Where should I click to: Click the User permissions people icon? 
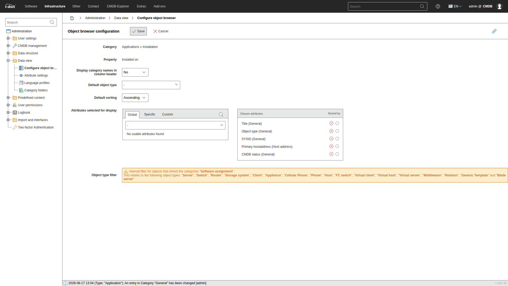15,105
